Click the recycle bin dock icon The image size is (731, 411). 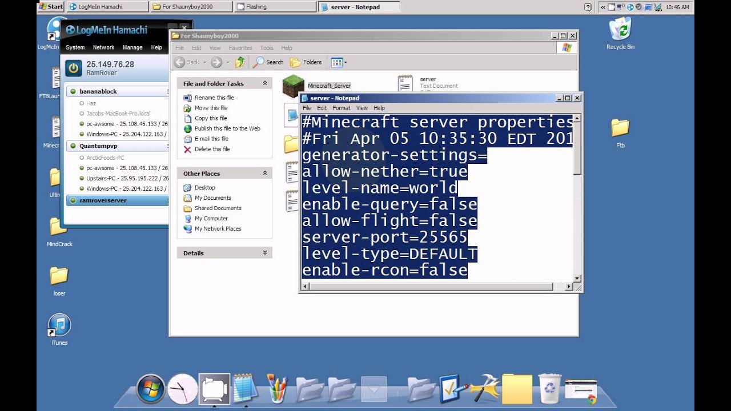pos(549,389)
